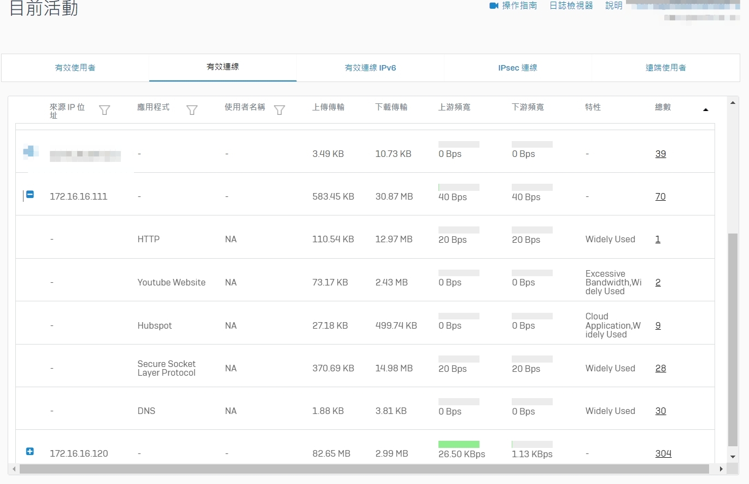Screen dimensions: 749x484
Task: Collapse the 172.16.16.111 row
Action: [30, 195]
